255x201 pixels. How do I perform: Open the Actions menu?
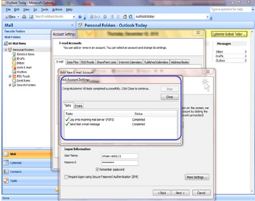pos(57,9)
